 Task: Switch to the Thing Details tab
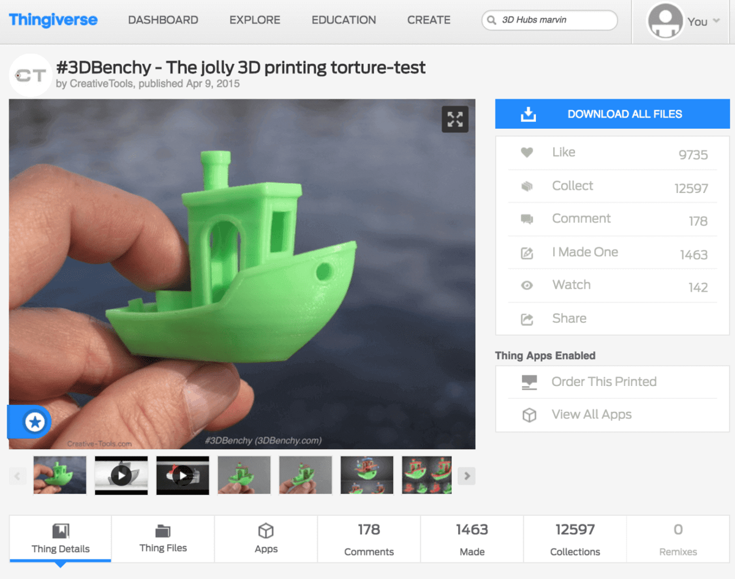61,539
